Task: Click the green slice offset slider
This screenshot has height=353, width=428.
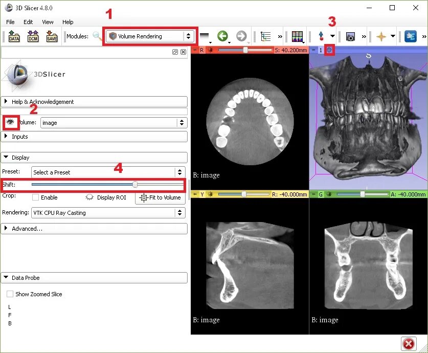Action: 363,194
